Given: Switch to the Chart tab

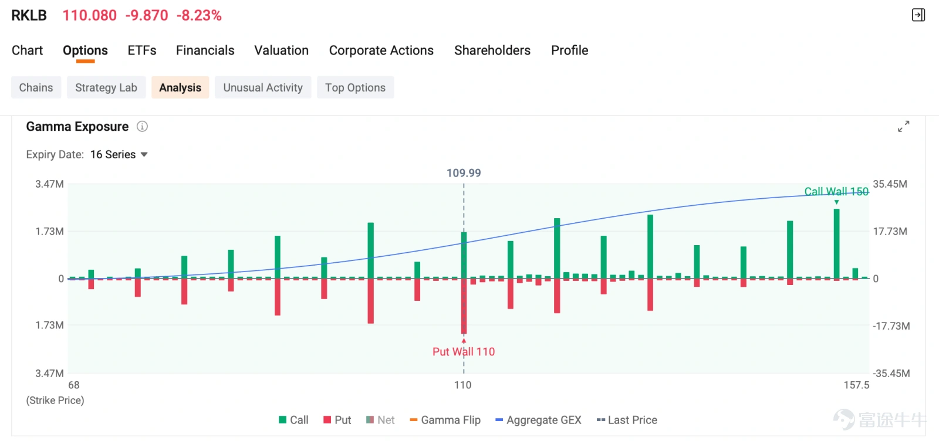Looking at the screenshot, I should [x=27, y=50].
